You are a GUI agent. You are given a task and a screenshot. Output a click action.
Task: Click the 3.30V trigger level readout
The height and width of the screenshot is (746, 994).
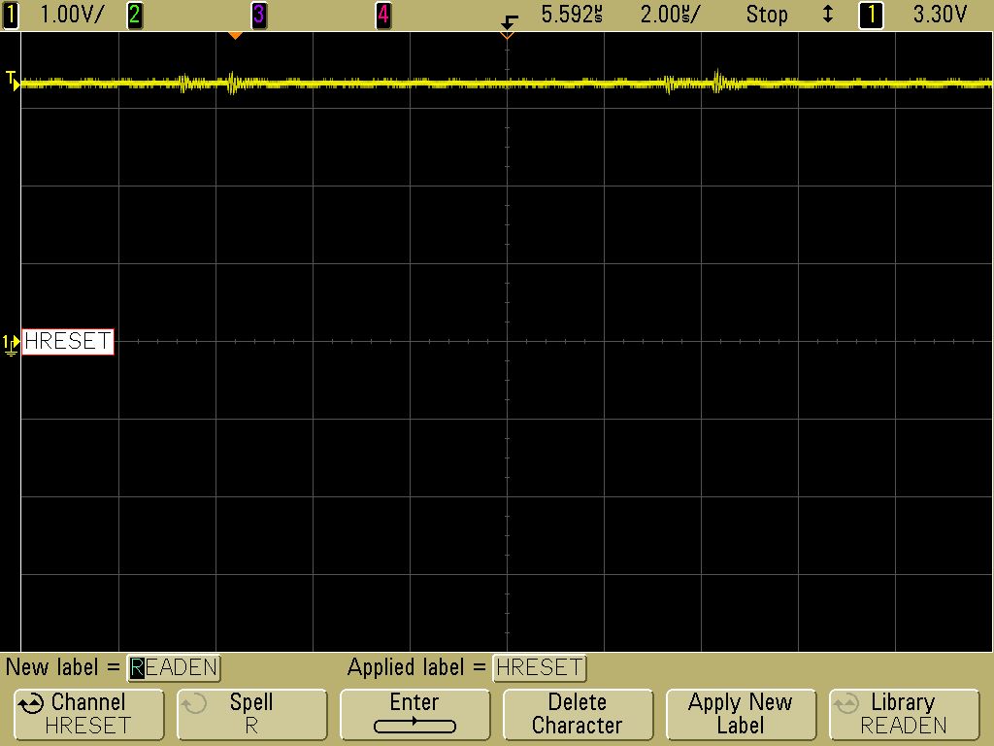pos(940,15)
